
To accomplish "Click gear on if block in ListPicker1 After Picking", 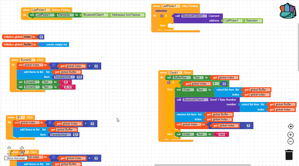I will coord(162,16).
